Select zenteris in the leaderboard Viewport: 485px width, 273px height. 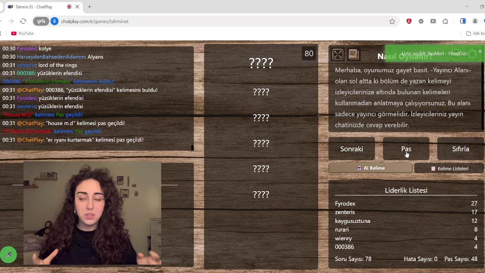(345, 212)
